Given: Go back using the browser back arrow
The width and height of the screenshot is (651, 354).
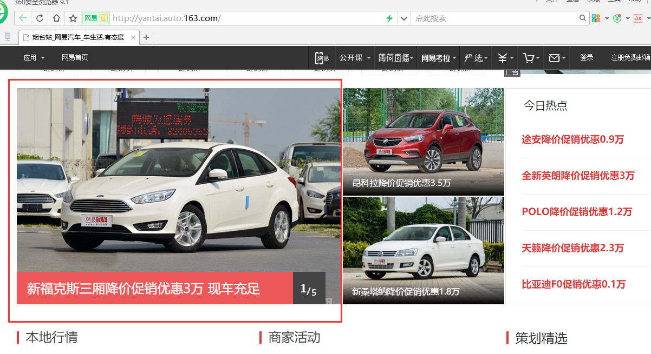Looking at the screenshot, I should point(23,18).
